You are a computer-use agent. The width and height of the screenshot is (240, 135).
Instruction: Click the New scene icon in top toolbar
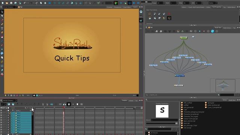click(x=3, y=3)
